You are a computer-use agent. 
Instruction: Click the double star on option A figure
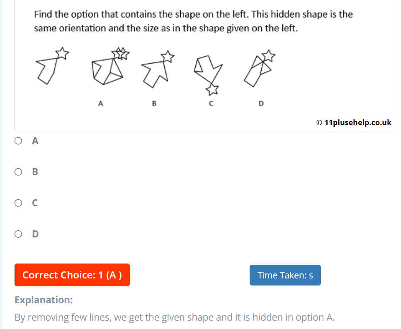[120, 53]
